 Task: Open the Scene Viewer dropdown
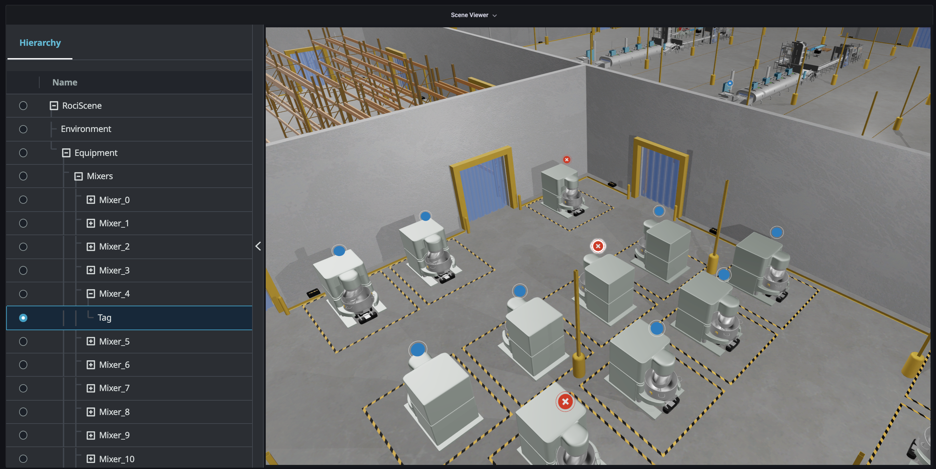[x=473, y=15]
